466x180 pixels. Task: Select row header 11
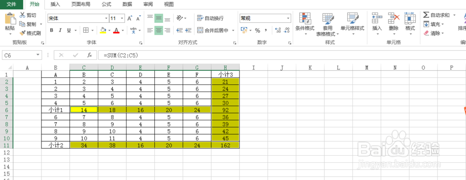(x=7, y=145)
